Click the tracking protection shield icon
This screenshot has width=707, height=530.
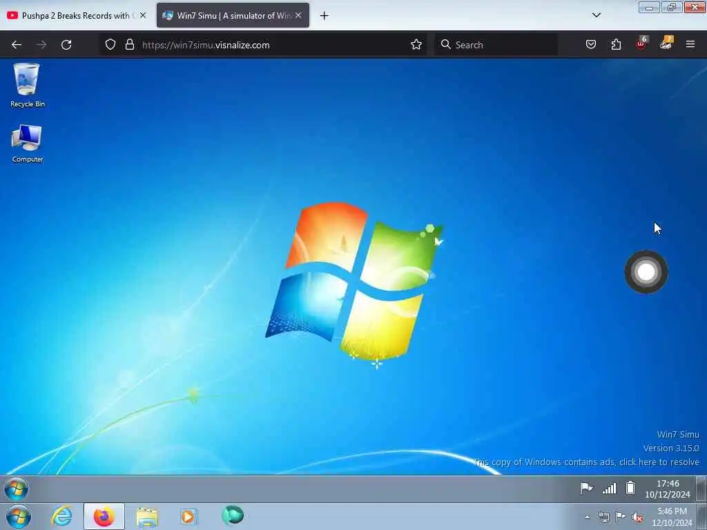click(110, 45)
